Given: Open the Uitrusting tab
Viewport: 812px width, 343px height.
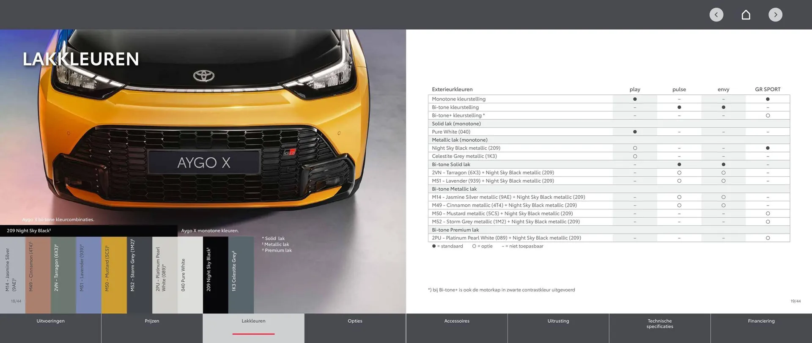Looking at the screenshot, I should pos(558,328).
